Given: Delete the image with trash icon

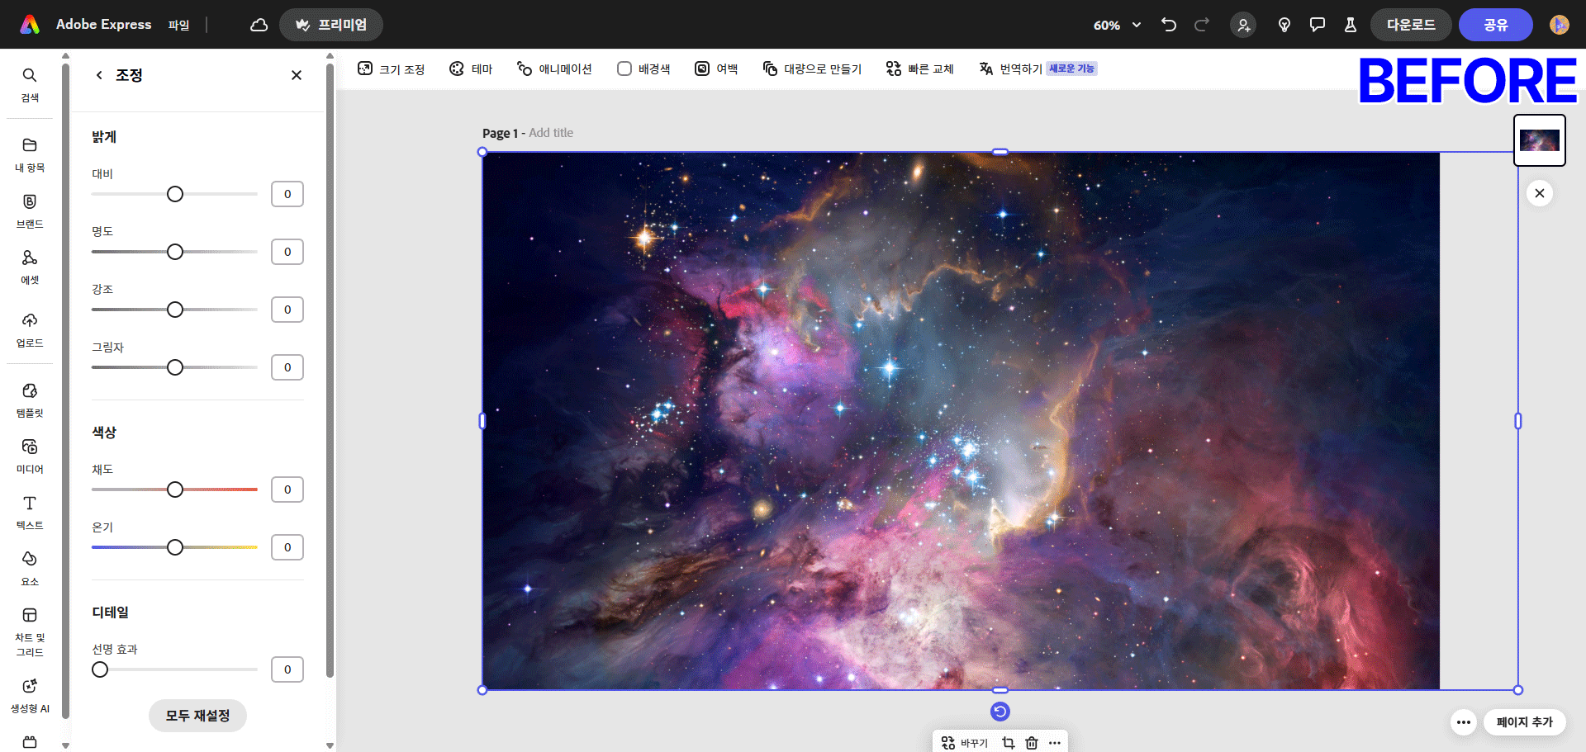Looking at the screenshot, I should click(x=1032, y=743).
